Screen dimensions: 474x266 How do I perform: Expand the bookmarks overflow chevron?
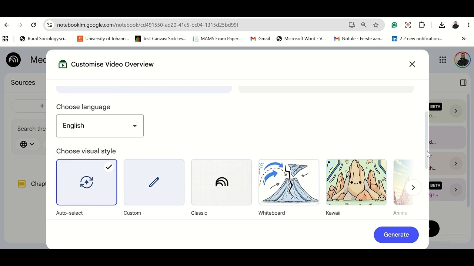click(x=464, y=38)
